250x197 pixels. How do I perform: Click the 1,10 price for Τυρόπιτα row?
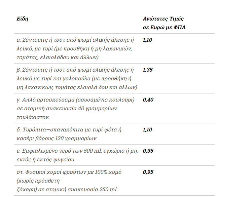pos(147,130)
